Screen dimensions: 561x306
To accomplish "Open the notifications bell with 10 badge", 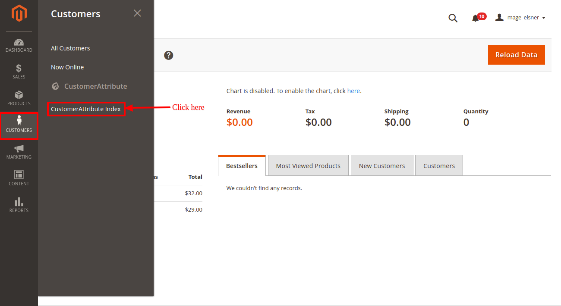I will 476,18.
